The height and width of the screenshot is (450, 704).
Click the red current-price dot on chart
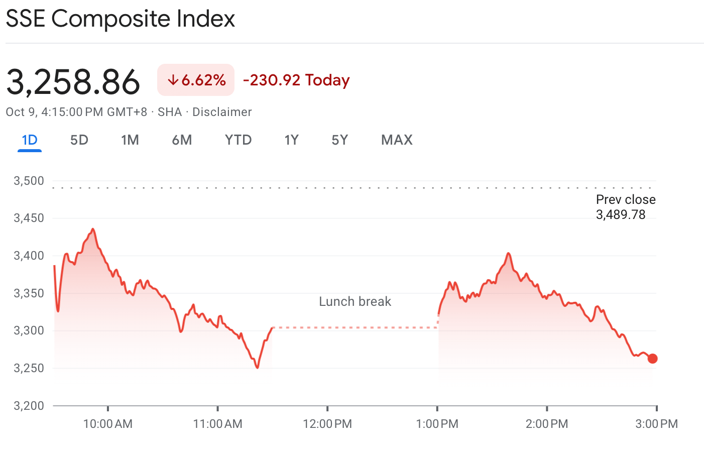pyautogui.click(x=652, y=359)
